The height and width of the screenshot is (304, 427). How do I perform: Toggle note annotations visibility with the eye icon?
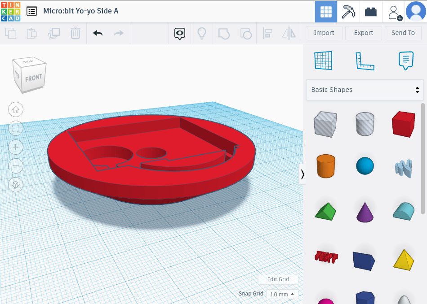tap(180, 33)
